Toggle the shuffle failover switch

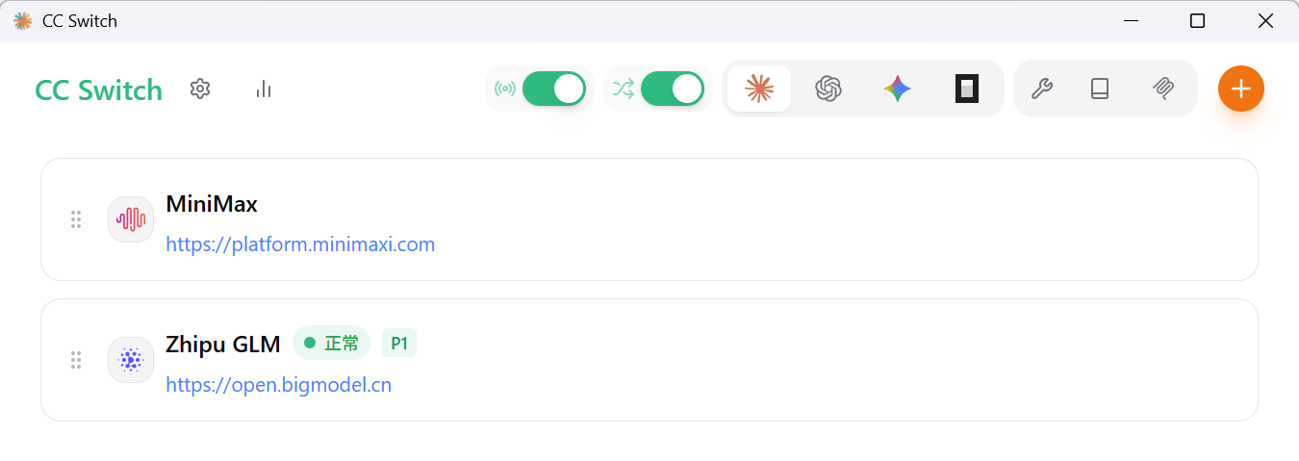[672, 89]
